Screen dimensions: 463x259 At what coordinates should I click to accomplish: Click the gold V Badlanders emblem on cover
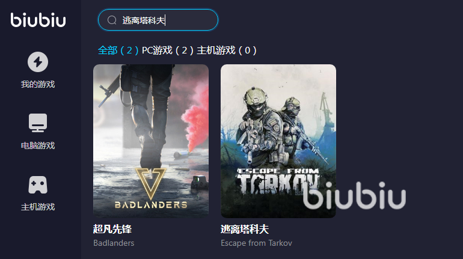tap(151, 183)
